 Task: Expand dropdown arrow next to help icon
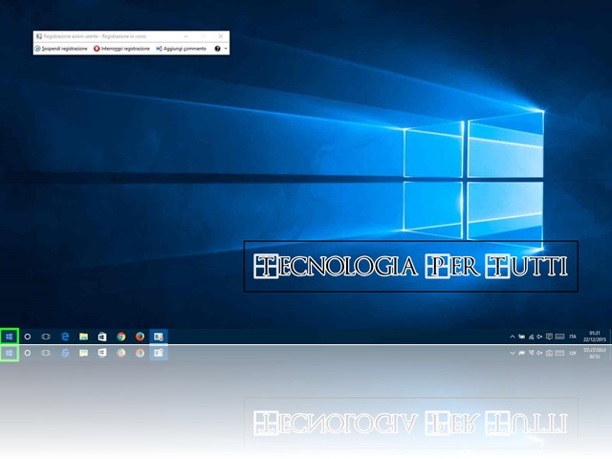point(225,48)
